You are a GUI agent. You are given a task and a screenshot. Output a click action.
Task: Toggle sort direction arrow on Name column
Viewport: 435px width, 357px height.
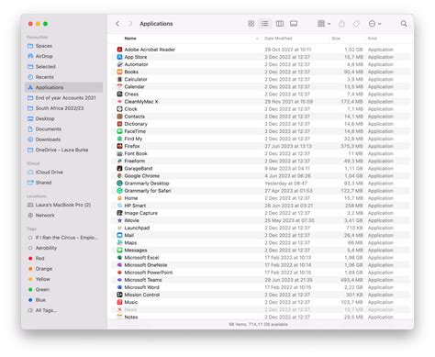[x=257, y=39]
